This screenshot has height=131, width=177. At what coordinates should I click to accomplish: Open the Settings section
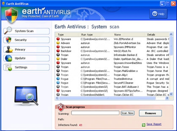[x=26, y=67]
